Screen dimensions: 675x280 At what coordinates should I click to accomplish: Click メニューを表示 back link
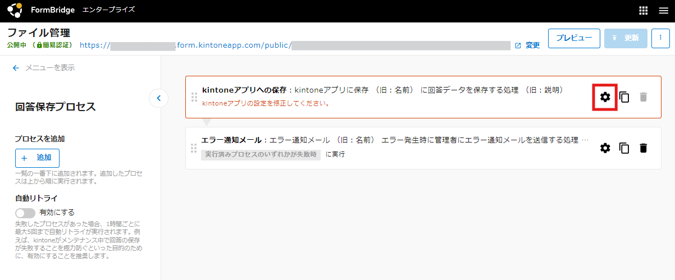(44, 68)
